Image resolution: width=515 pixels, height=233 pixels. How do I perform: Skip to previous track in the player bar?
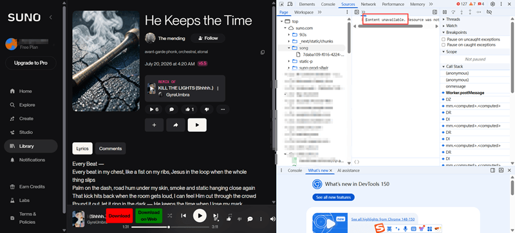click(x=183, y=216)
